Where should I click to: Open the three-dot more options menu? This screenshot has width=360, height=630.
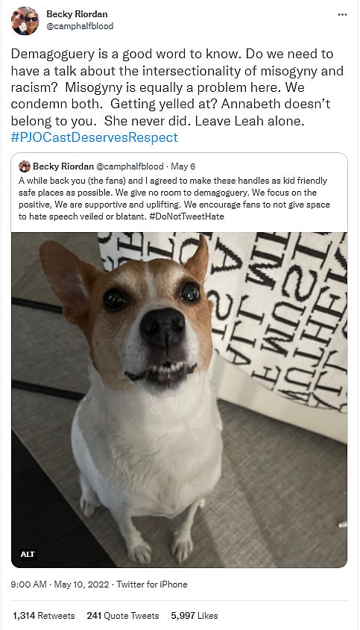342,15
